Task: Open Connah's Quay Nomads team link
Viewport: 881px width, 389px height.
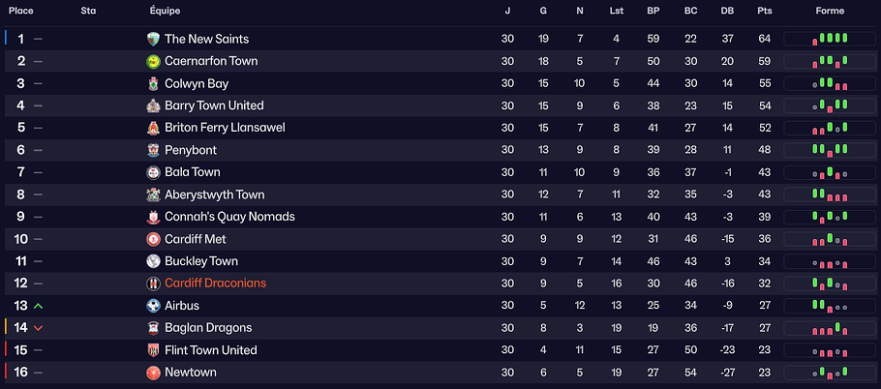Action: point(229,217)
